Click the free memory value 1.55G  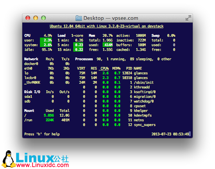pos(108,50)
